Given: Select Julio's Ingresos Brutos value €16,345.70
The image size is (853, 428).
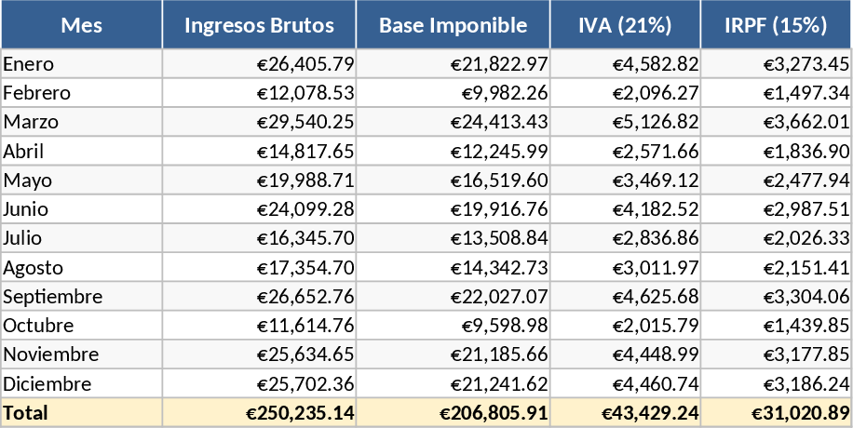Looking at the screenshot, I should point(306,238).
